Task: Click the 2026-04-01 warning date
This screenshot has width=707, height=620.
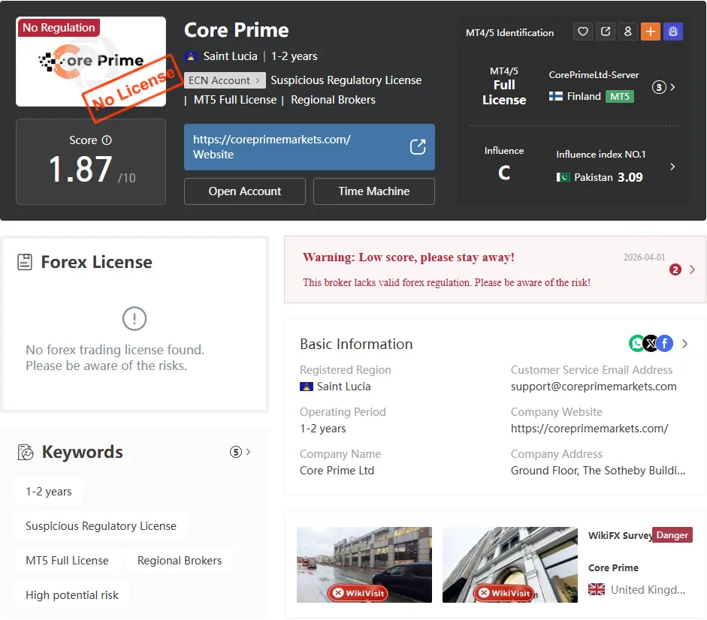Action: point(644,257)
